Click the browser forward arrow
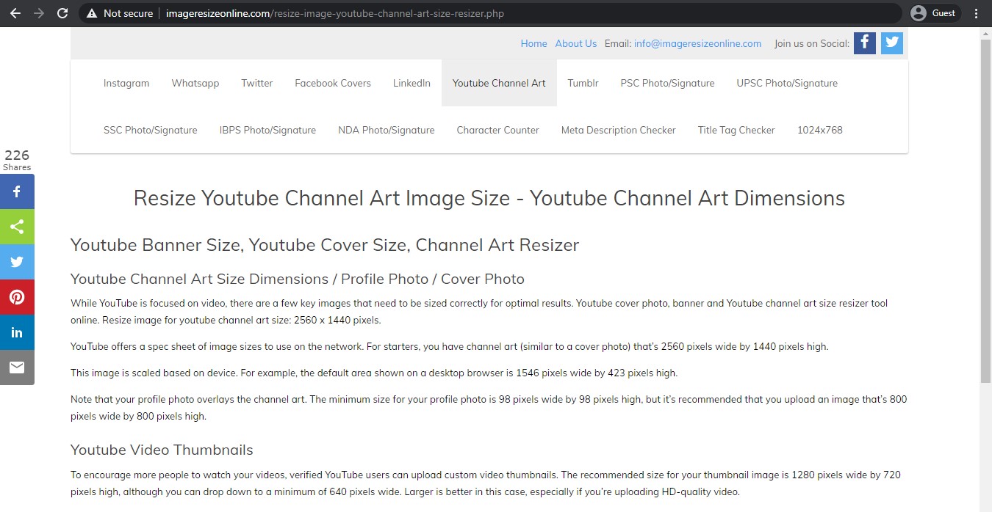992x512 pixels. (x=39, y=13)
